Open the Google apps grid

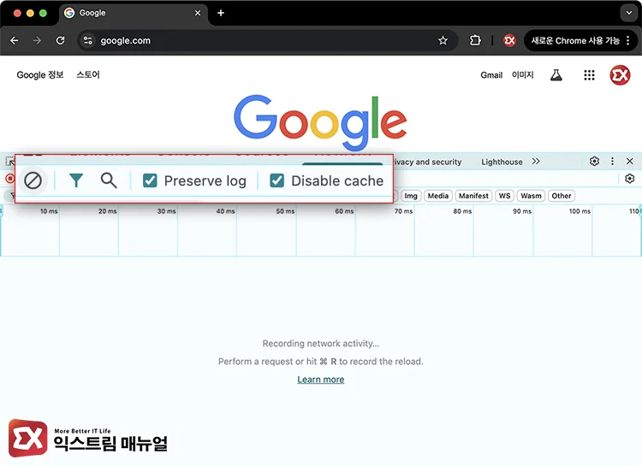coord(589,75)
